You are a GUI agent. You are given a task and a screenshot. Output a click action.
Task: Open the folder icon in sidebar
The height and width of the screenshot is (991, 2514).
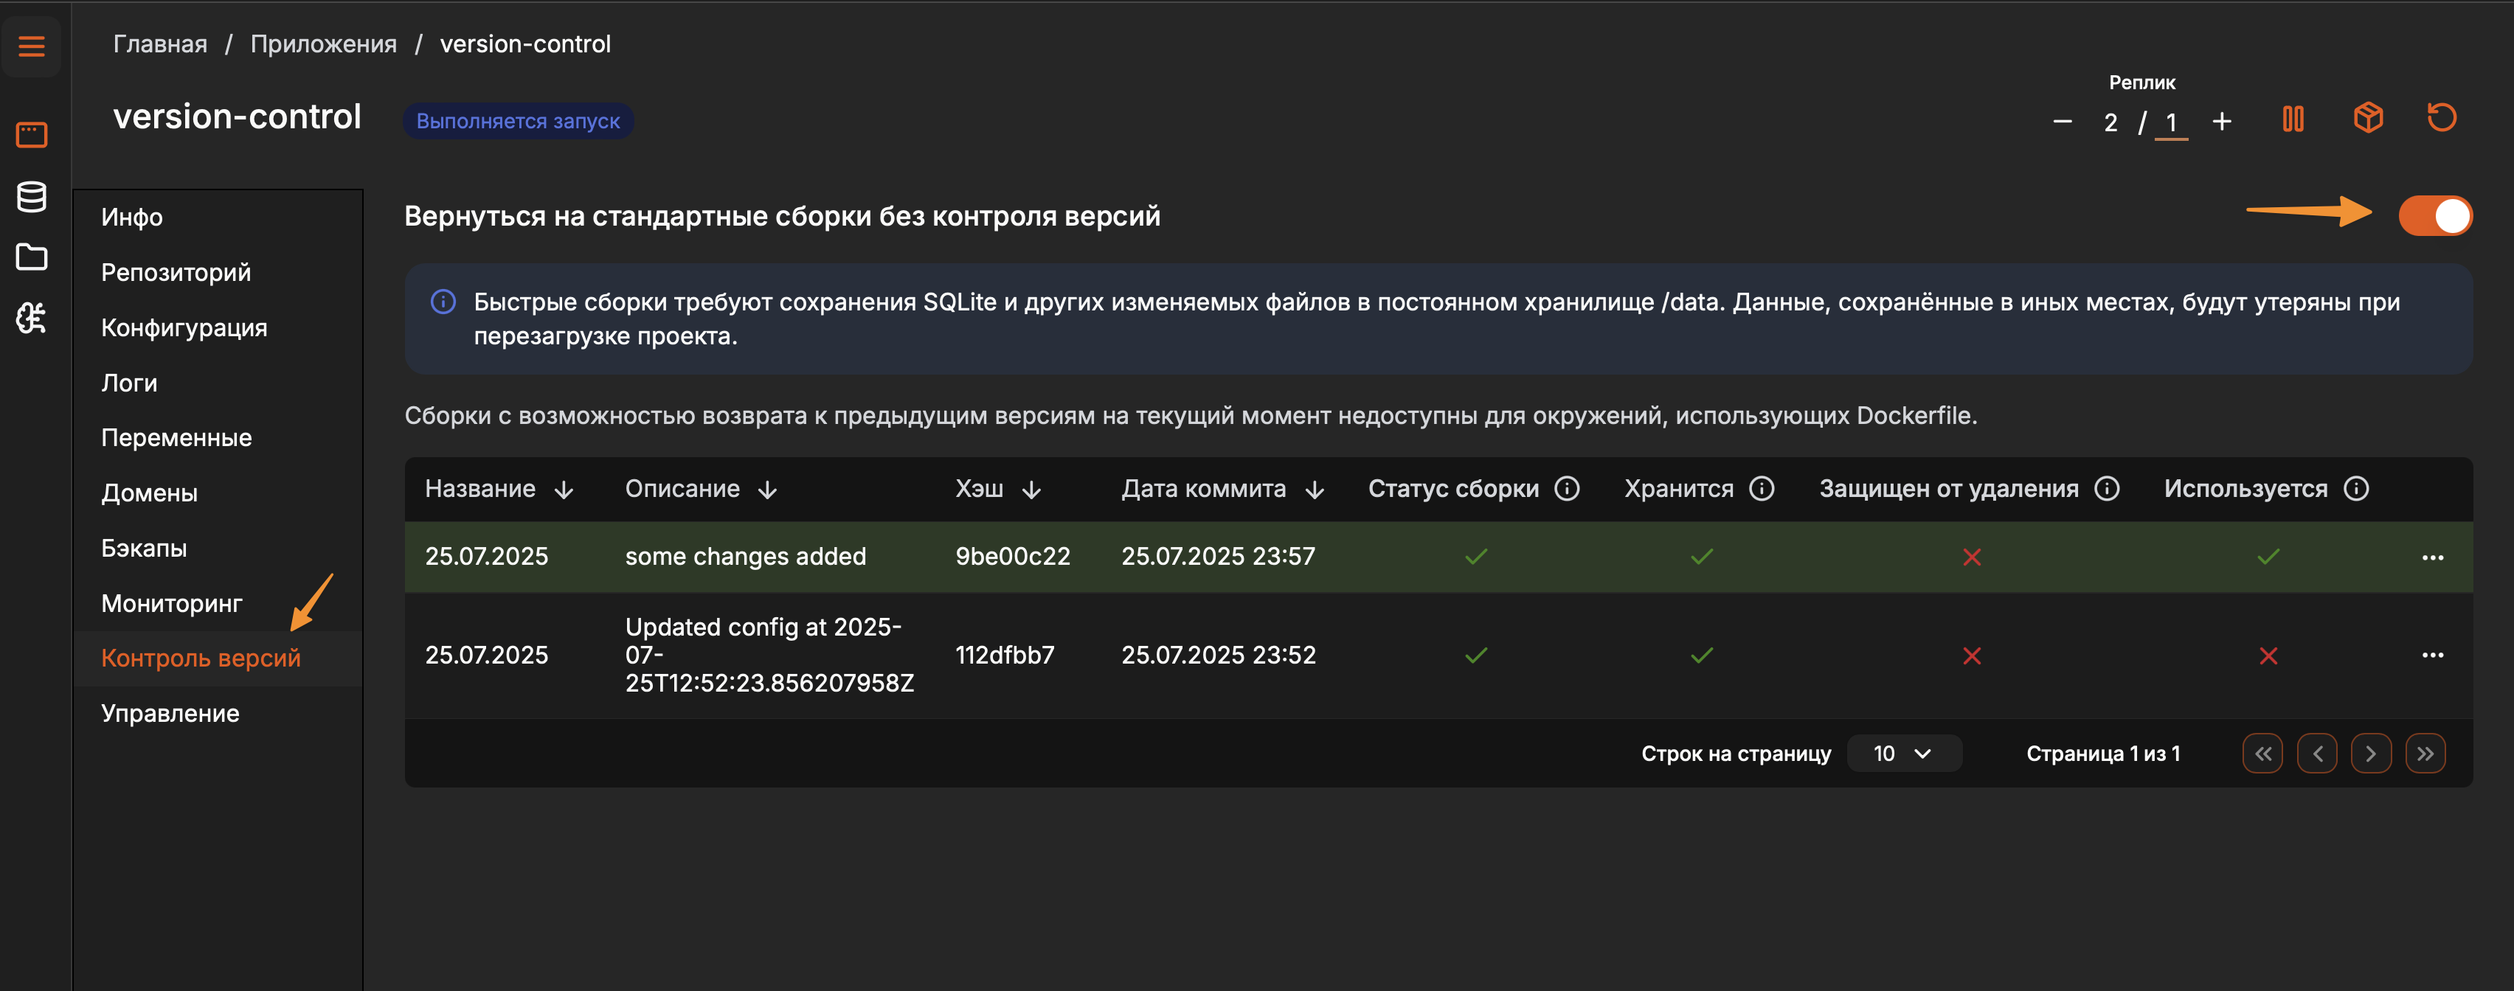coord(31,257)
